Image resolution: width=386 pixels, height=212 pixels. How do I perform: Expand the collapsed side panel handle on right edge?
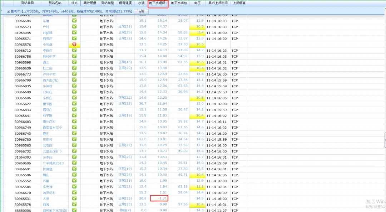click(x=385, y=140)
